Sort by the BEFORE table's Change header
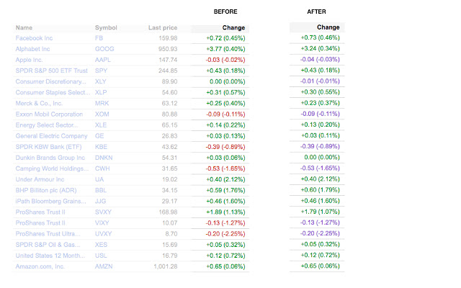Viewport: 461px width, 288px height. 233,28
